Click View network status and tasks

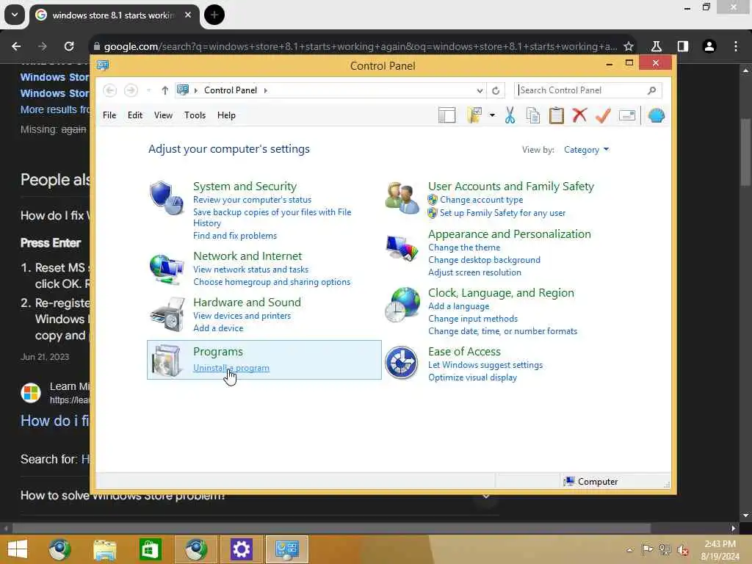pyautogui.click(x=251, y=270)
